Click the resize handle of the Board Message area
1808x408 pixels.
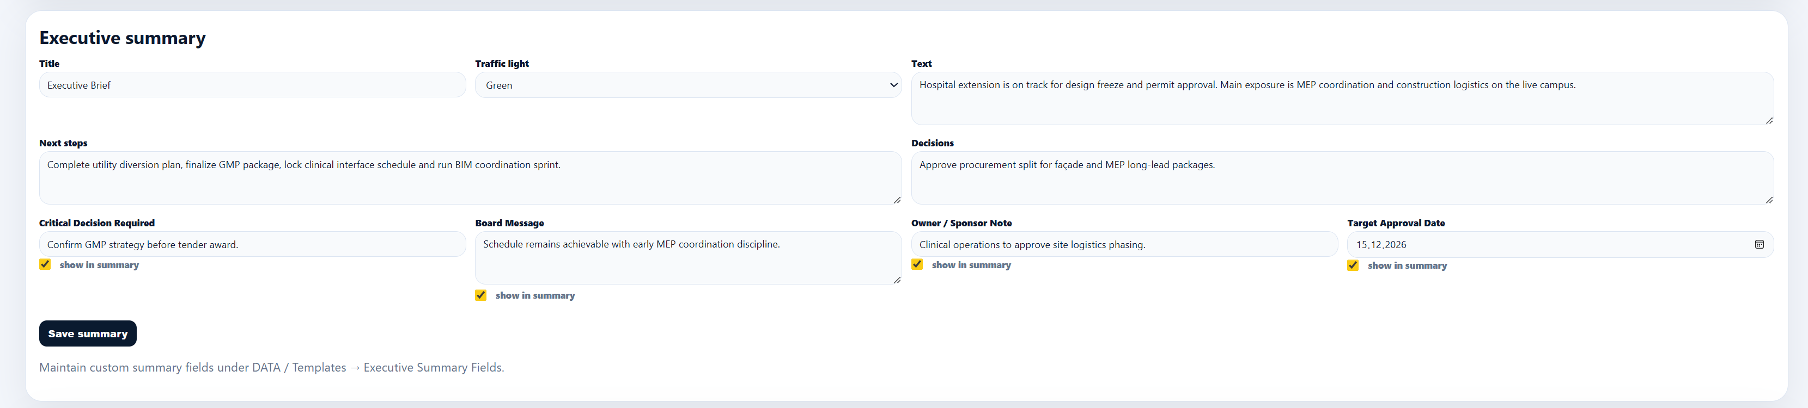tap(897, 280)
